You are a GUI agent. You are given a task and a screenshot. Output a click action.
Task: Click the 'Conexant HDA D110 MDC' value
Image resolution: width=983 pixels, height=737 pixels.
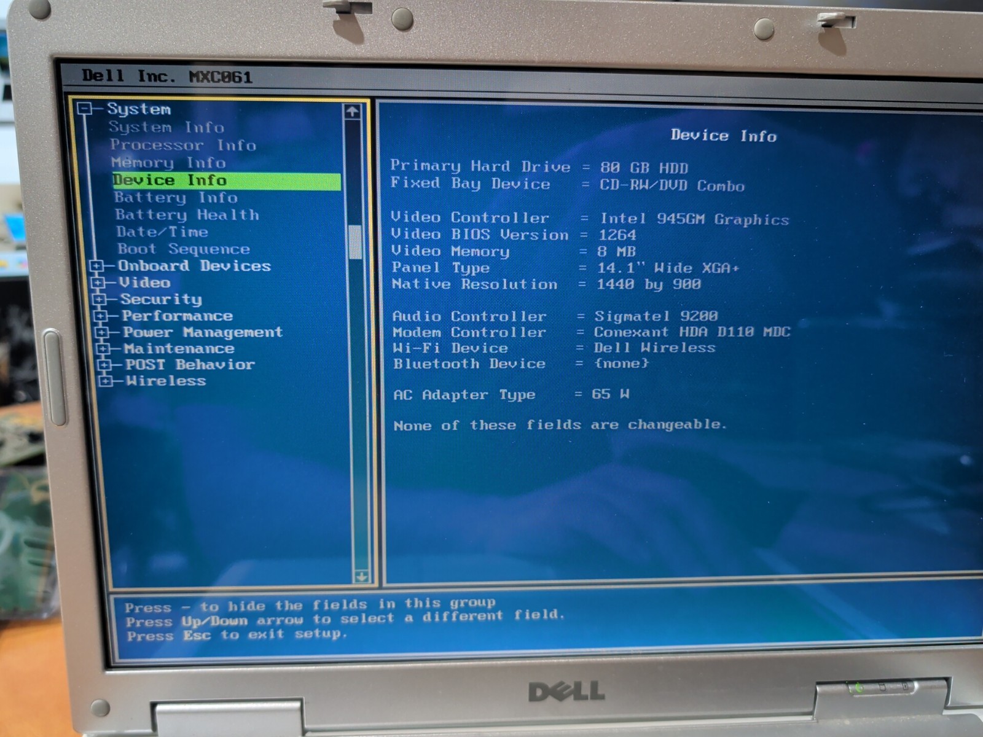(692, 332)
